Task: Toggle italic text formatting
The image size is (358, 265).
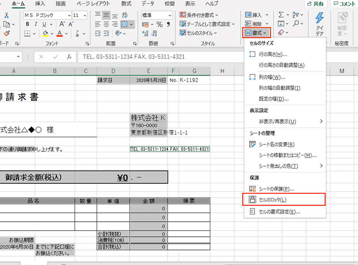Action: click(x=35, y=24)
